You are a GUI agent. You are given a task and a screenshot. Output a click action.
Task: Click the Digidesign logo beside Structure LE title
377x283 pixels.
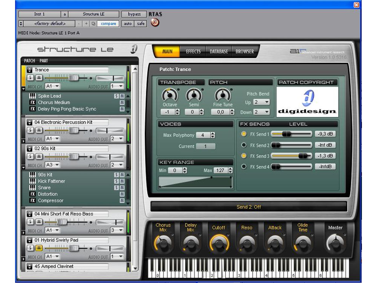(134, 49)
